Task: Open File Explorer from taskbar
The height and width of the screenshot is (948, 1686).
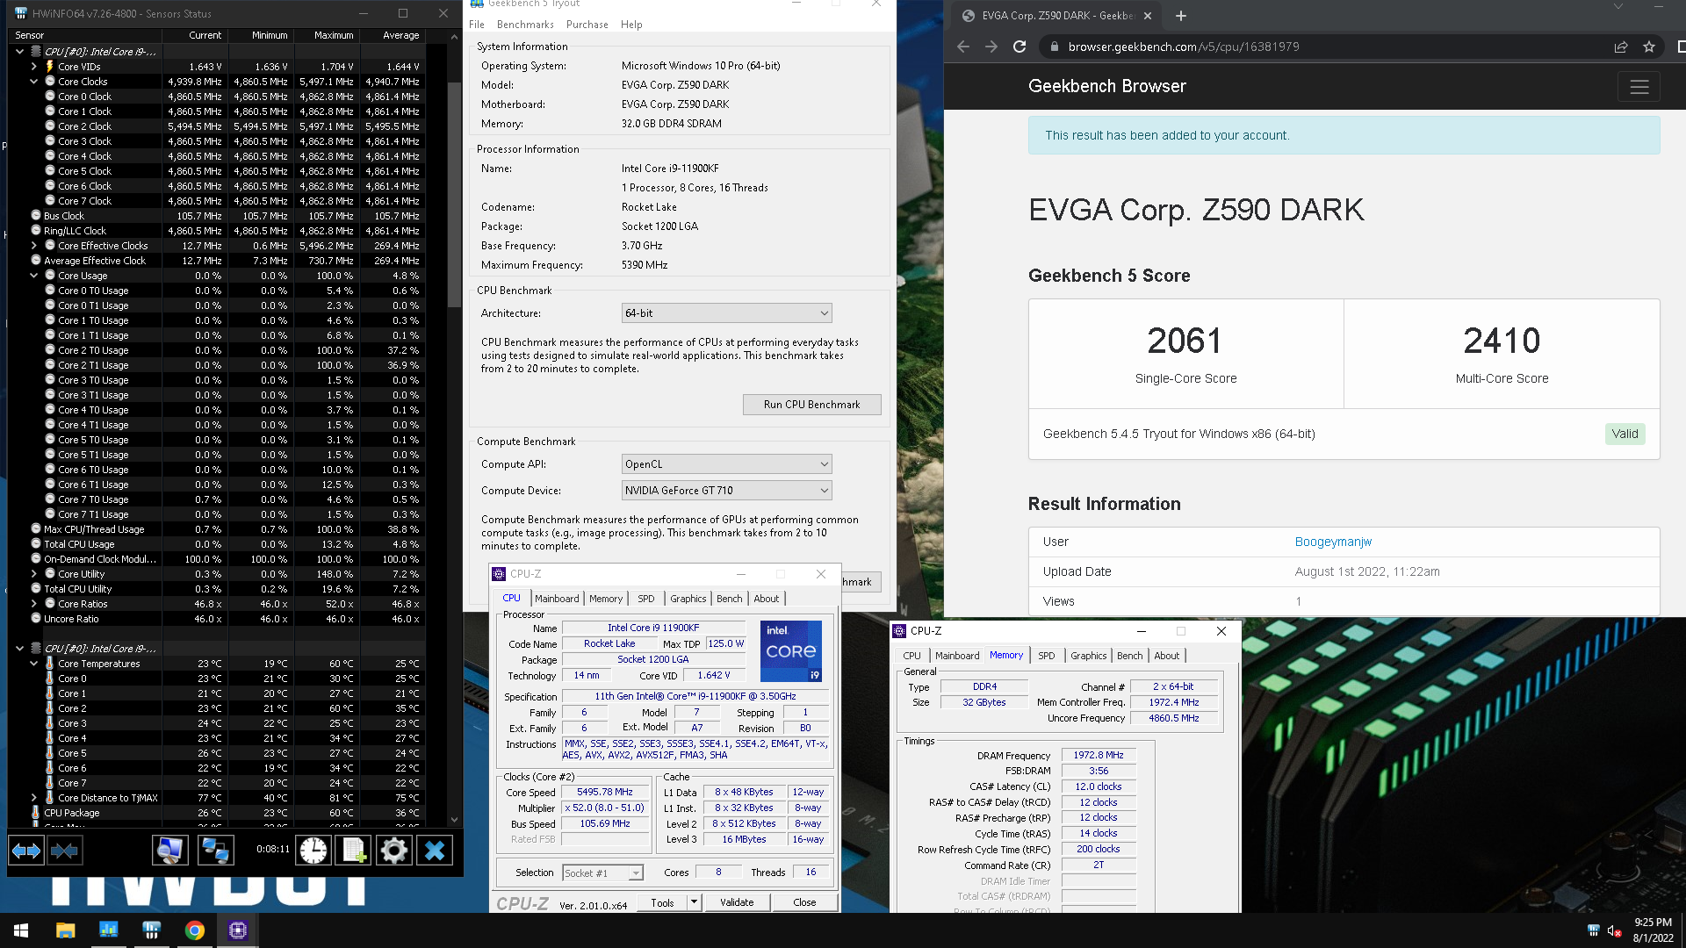Action: pos(65,930)
